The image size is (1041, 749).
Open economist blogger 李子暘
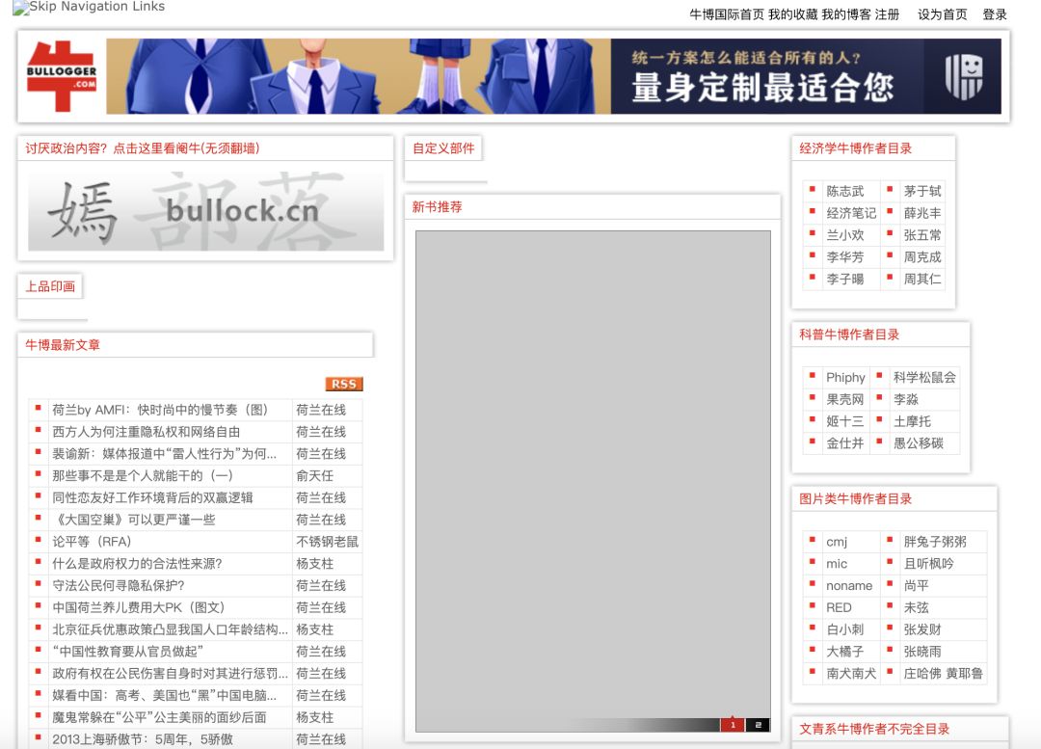pyautogui.click(x=845, y=279)
